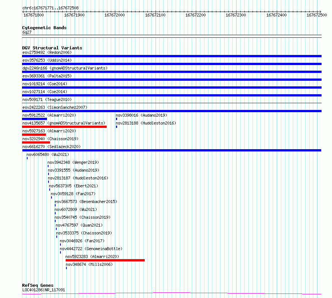
Task: Click ruler position 167671800
Action: coord(34,15)
